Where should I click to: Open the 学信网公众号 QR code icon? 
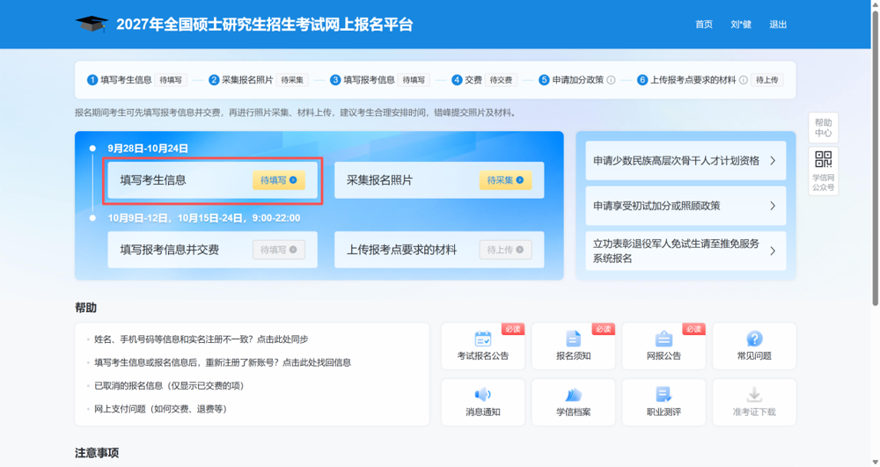[824, 159]
